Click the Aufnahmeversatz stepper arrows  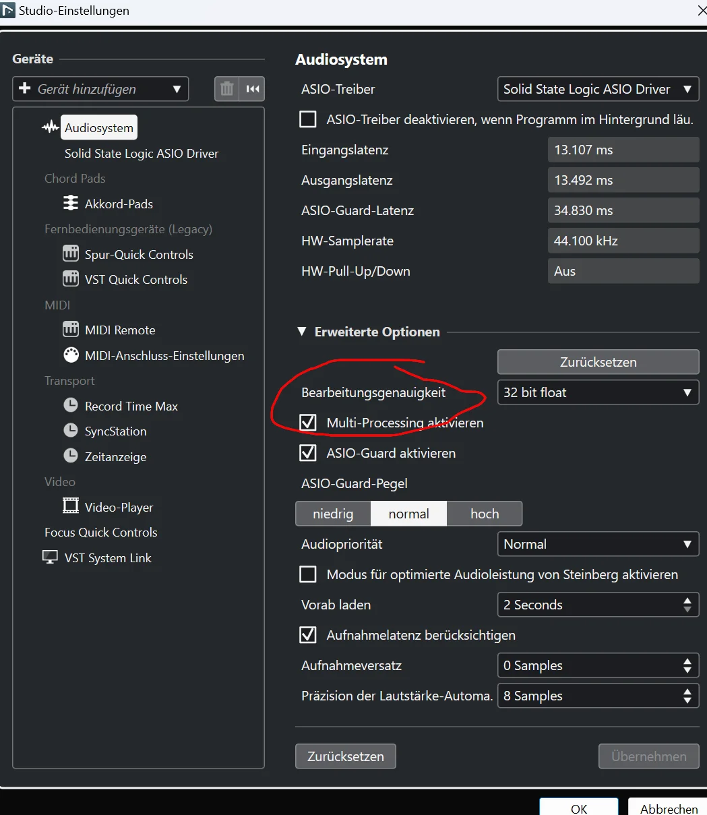(687, 665)
